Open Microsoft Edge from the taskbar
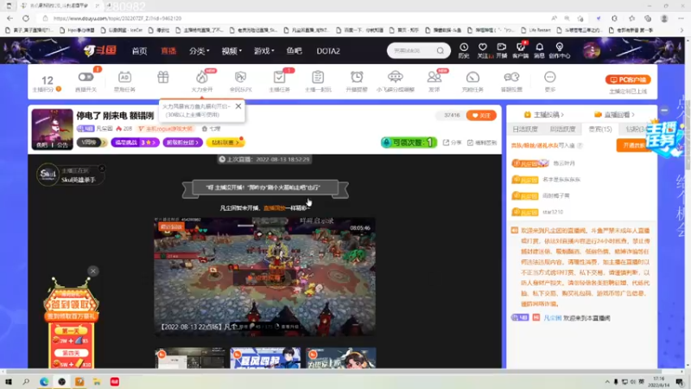 pos(44,381)
